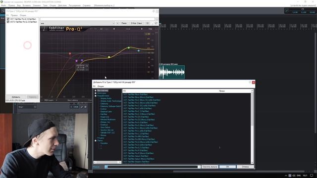This screenshot has height=178, width=317.
Task: Click the ENG language indicator in the taskbar
Action: coord(299,176)
